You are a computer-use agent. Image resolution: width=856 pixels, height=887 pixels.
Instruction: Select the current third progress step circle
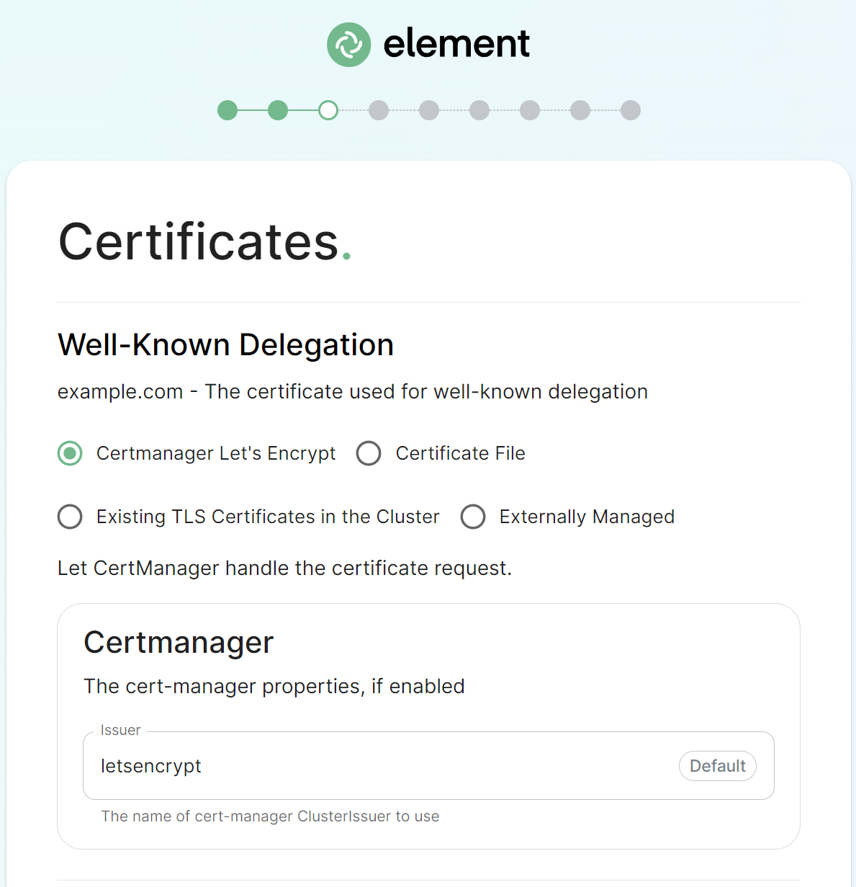tap(328, 110)
